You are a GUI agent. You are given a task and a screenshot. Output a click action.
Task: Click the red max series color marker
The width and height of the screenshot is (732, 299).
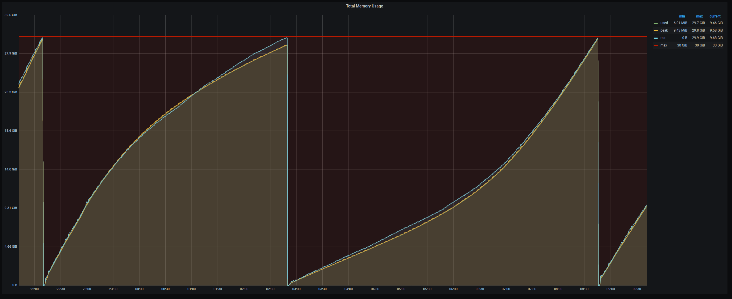click(656, 45)
